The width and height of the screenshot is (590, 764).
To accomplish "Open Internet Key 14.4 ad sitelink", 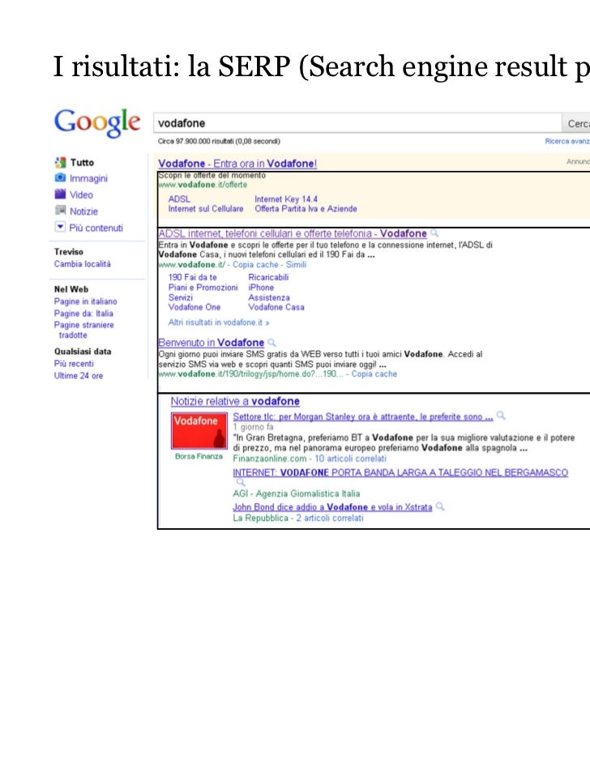I will (x=286, y=198).
